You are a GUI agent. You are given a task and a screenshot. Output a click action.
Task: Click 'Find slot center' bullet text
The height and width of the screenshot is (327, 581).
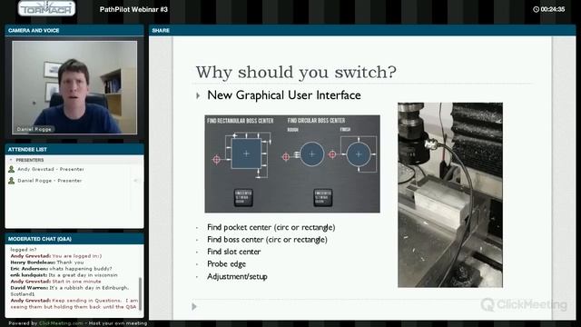(x=234, y=252)
